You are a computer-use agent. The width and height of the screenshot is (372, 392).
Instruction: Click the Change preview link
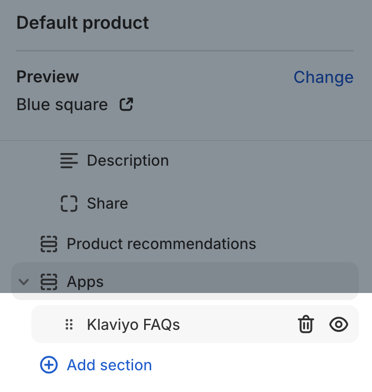click(x=323, y=77)
